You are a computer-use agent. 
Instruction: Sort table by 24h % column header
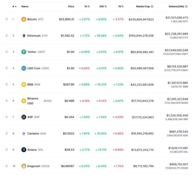[103, 7]
